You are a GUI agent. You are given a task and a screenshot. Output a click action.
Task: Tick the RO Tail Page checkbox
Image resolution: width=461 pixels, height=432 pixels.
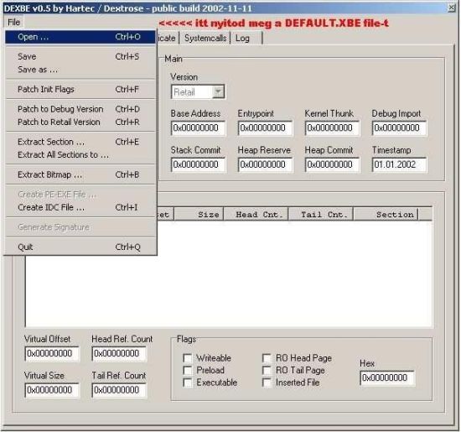coord(267,370)
